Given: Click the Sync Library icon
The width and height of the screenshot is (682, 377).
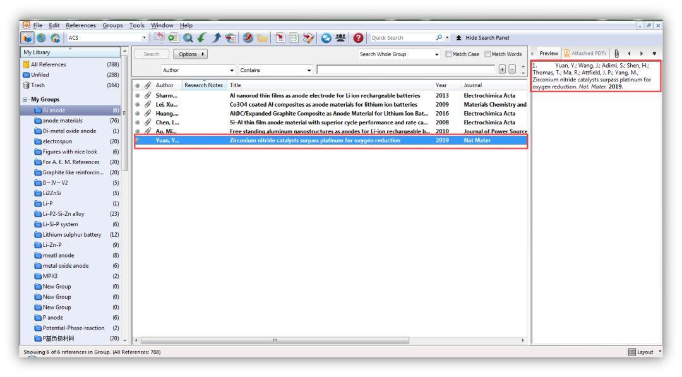Looking at the screenshot, I should (x=326, y=38).
